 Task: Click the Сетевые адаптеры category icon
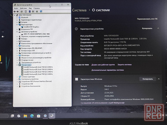20,77
